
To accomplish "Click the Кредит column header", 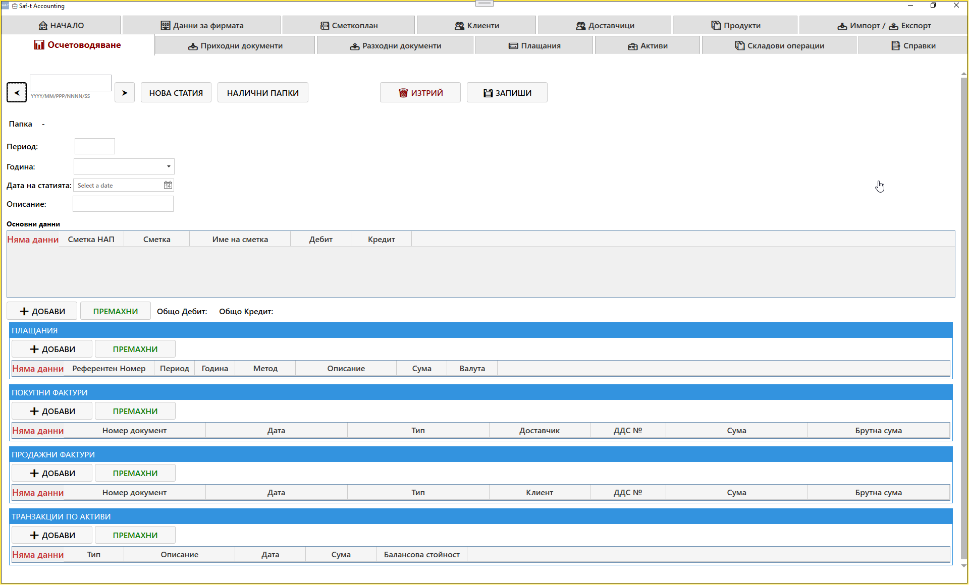I will (382, 239).
